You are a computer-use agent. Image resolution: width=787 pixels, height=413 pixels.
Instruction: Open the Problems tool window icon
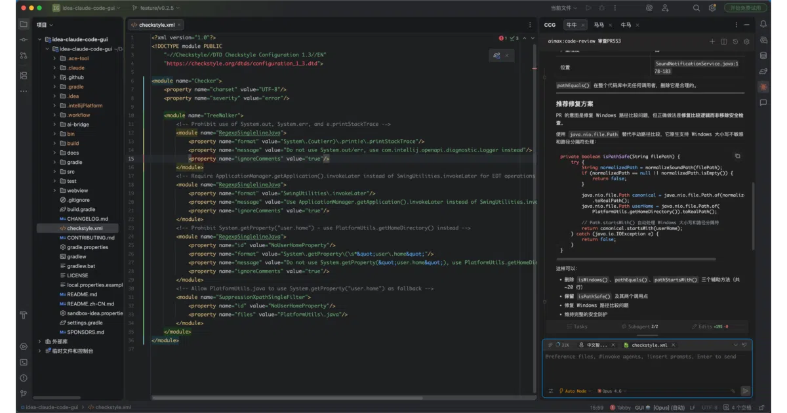(x=24, y=378)
